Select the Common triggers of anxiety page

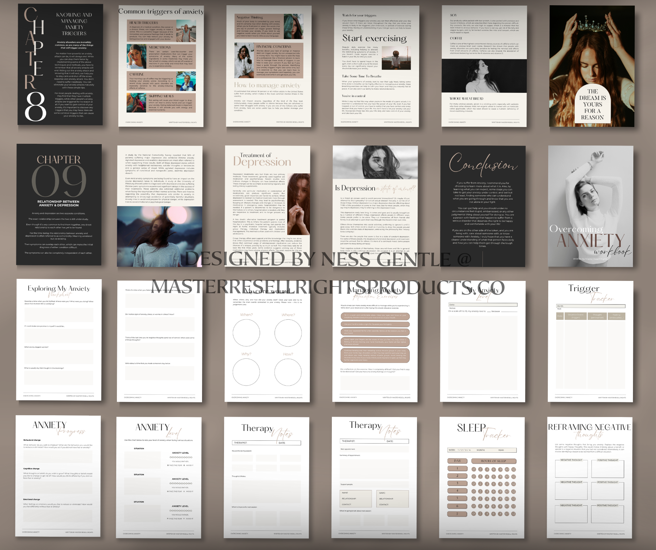161,66
